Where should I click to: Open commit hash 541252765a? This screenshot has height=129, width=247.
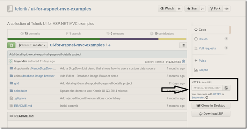pyautogui.click(x=173, y=62)
